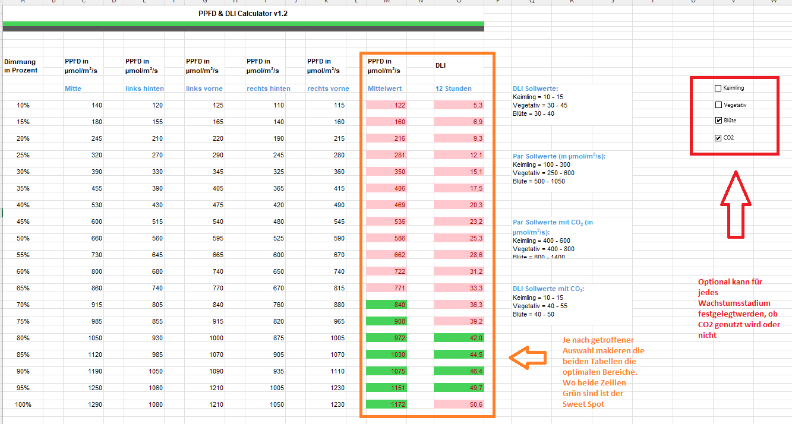
Task: Tick the Vegetativ checkbox
Action: click(x=718, y=105)
